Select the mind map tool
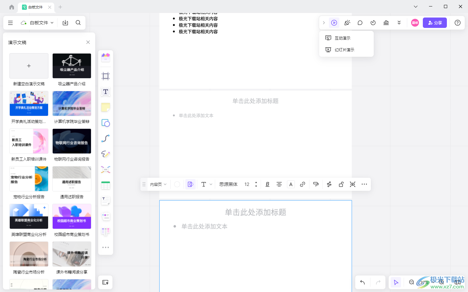 coord(106,170)
